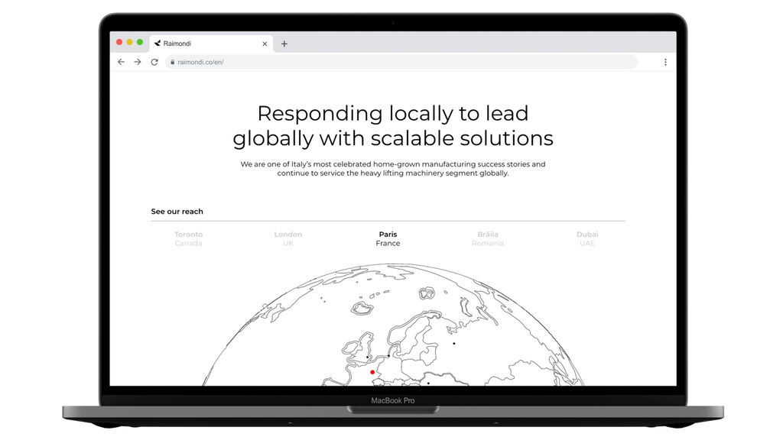
Task: Switch to the Brăila Romania location
Action: (488, 238)
